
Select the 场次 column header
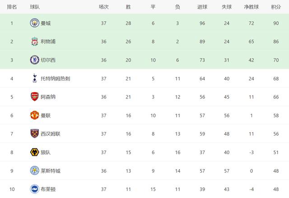pyautogui.click(x=103, y=7)
